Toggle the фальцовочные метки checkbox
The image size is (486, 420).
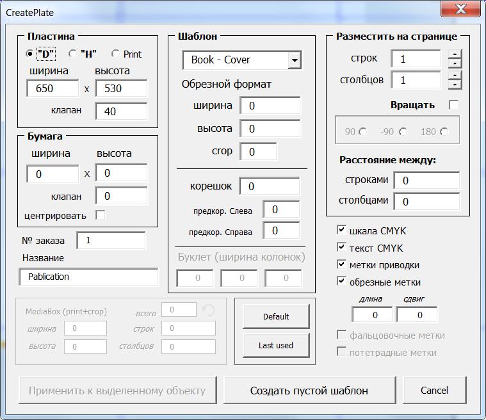(341, 335)
